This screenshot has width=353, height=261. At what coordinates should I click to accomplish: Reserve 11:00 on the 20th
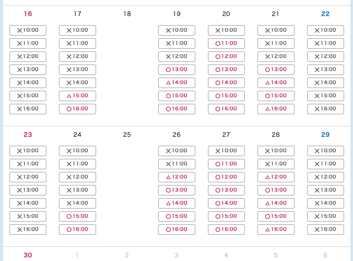coord(226,43)
